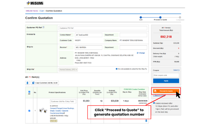
Task: Open the Ship Via Normal Delivery dropdown
Action: click(x=68, y=70)
